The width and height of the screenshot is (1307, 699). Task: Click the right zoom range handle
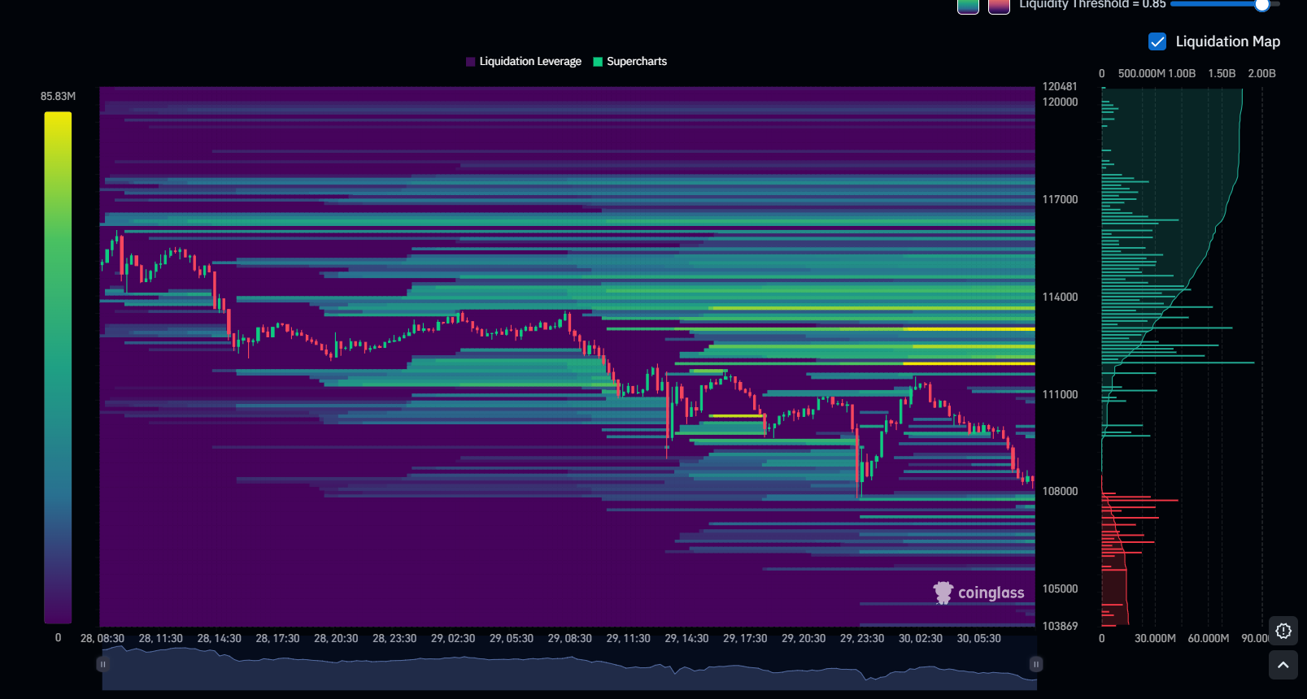point(1036,664)
